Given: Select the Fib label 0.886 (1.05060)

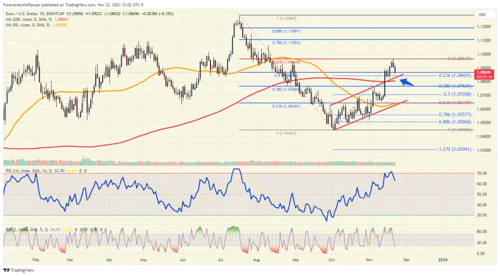Looking at the screenshot, I should (455, 122).
